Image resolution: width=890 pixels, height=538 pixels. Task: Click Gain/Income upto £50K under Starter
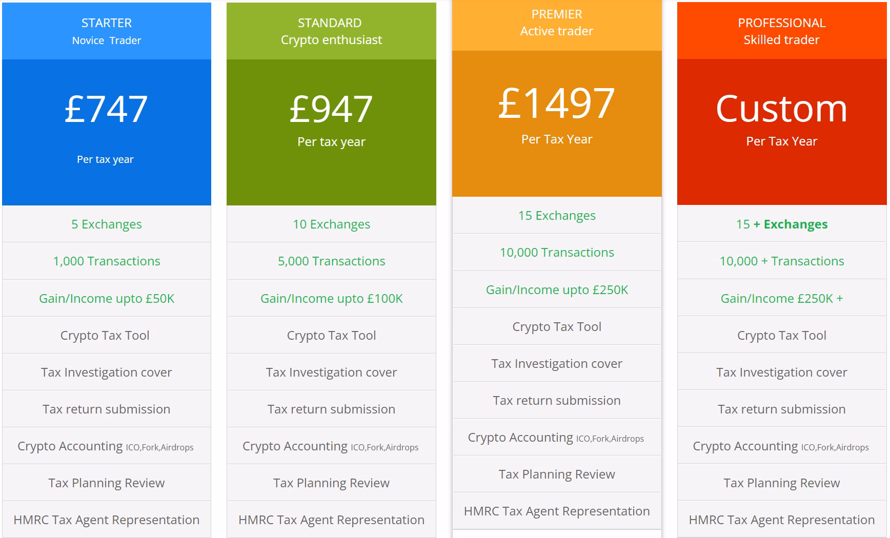(106, 298)
